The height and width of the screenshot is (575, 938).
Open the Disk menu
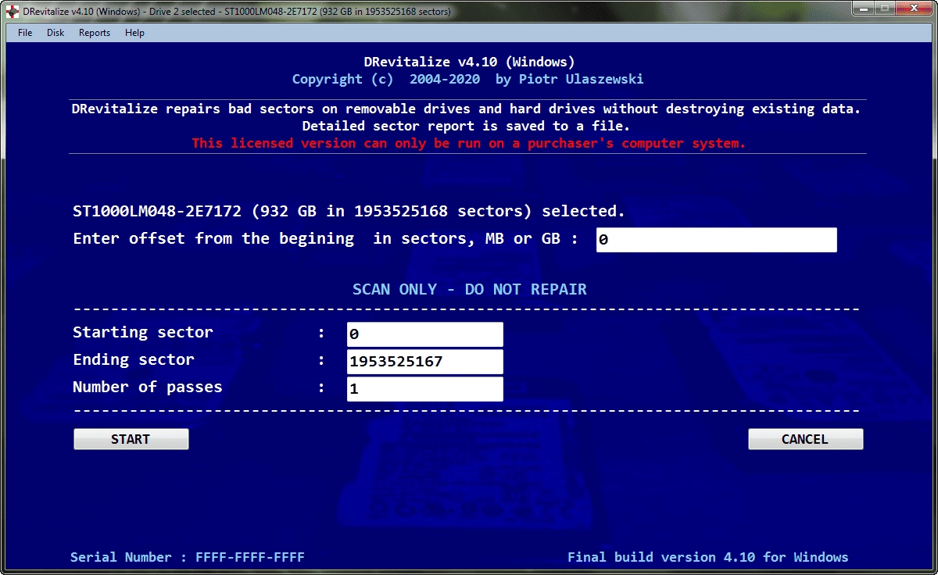coord(55,33)
